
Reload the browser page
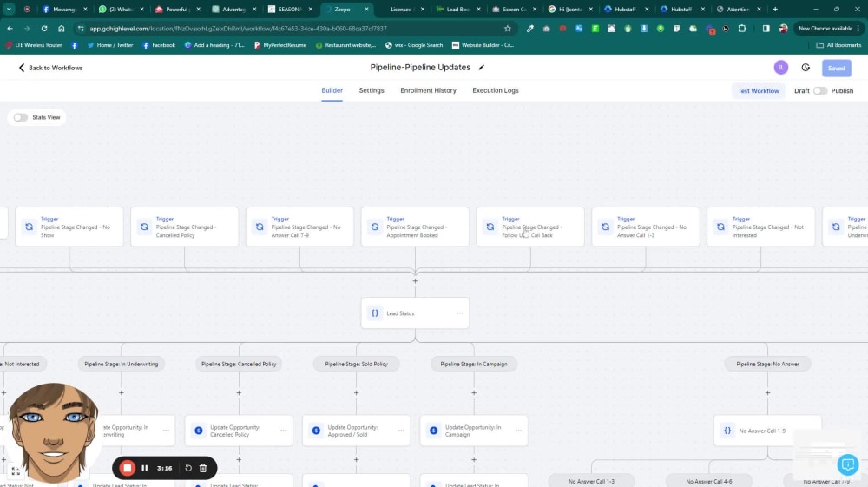43,29
